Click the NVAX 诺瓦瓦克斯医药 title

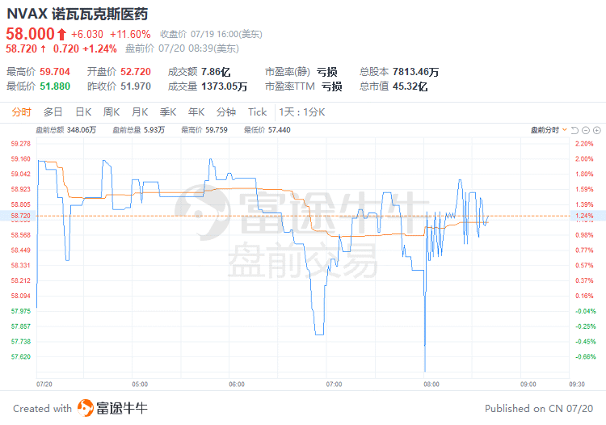tap(78, 14)
